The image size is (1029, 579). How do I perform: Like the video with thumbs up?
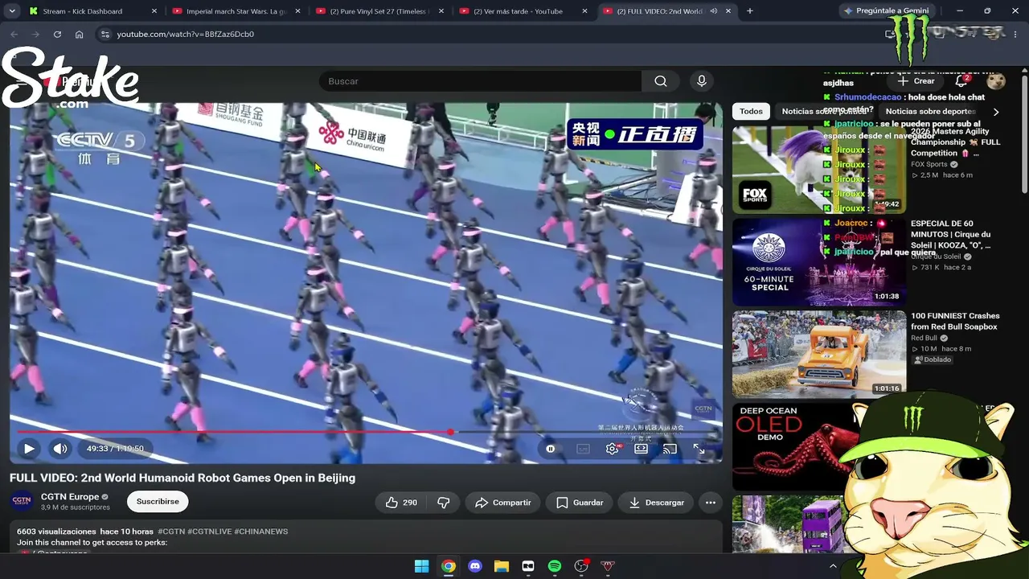tap(401, 503)
